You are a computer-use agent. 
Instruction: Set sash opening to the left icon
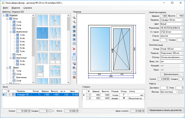[x=74, y=27]
